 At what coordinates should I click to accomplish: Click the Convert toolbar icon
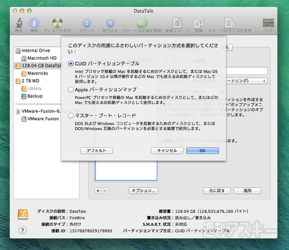(x=199, y=23)
